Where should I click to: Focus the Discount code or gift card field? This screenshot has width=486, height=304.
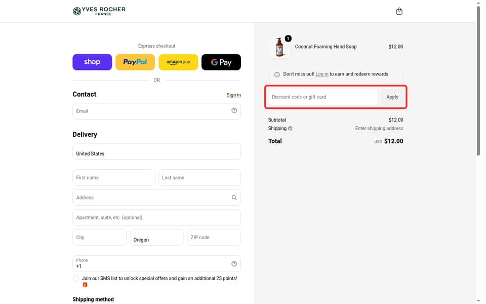click(x=323, y=97)
